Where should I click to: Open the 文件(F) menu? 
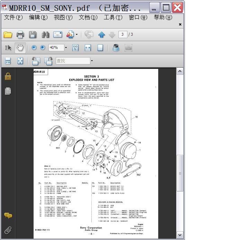pyautogui.click(x=13, y=17)
